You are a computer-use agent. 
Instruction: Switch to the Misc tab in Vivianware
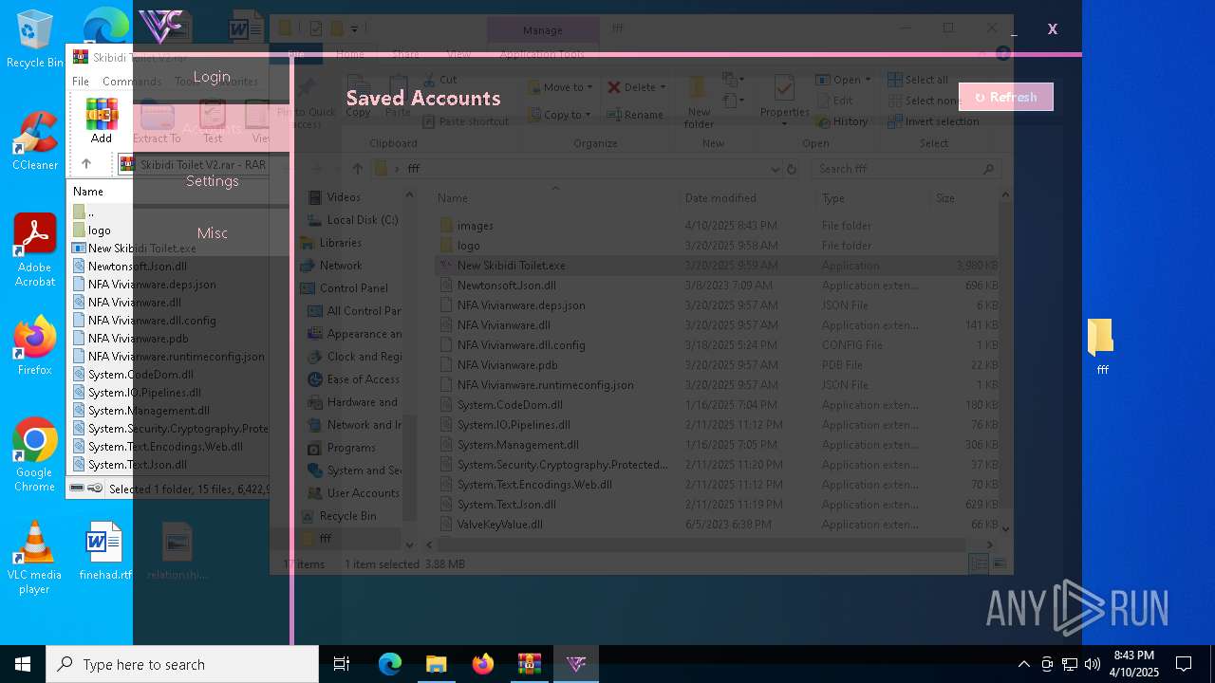coord(212,233)
